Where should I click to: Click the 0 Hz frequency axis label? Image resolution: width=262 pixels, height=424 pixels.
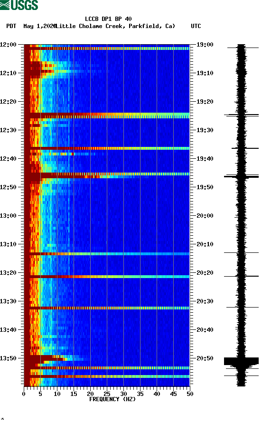click(24, 394)
